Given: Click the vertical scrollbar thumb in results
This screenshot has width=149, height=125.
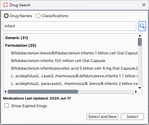Looking at the screenshot, I should (140, 42).
